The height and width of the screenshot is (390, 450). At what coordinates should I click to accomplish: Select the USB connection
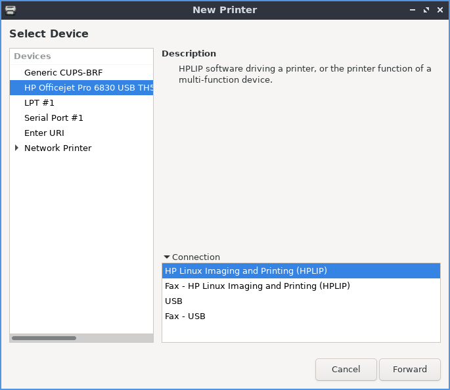point(174,301)
